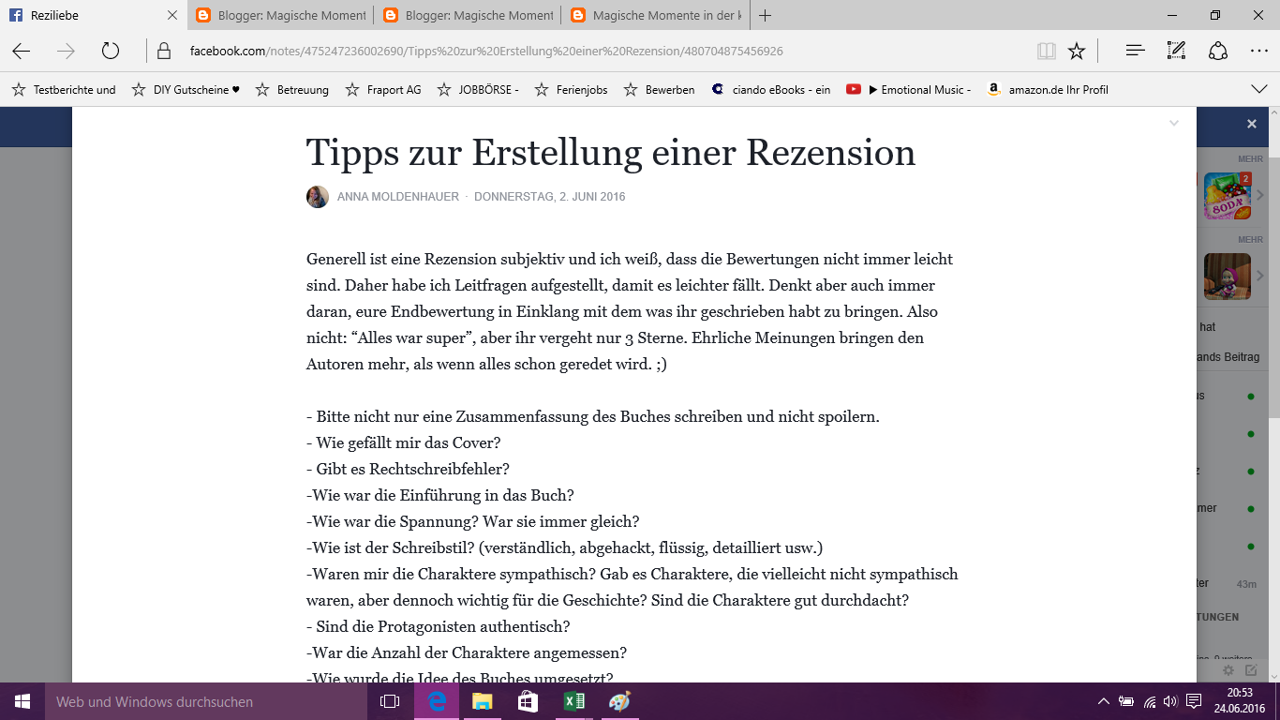Image resolution: width=1280 pixels, height=720 pixels.
Task: Reload the page with the refresh icon
Action: coord(111,52)
